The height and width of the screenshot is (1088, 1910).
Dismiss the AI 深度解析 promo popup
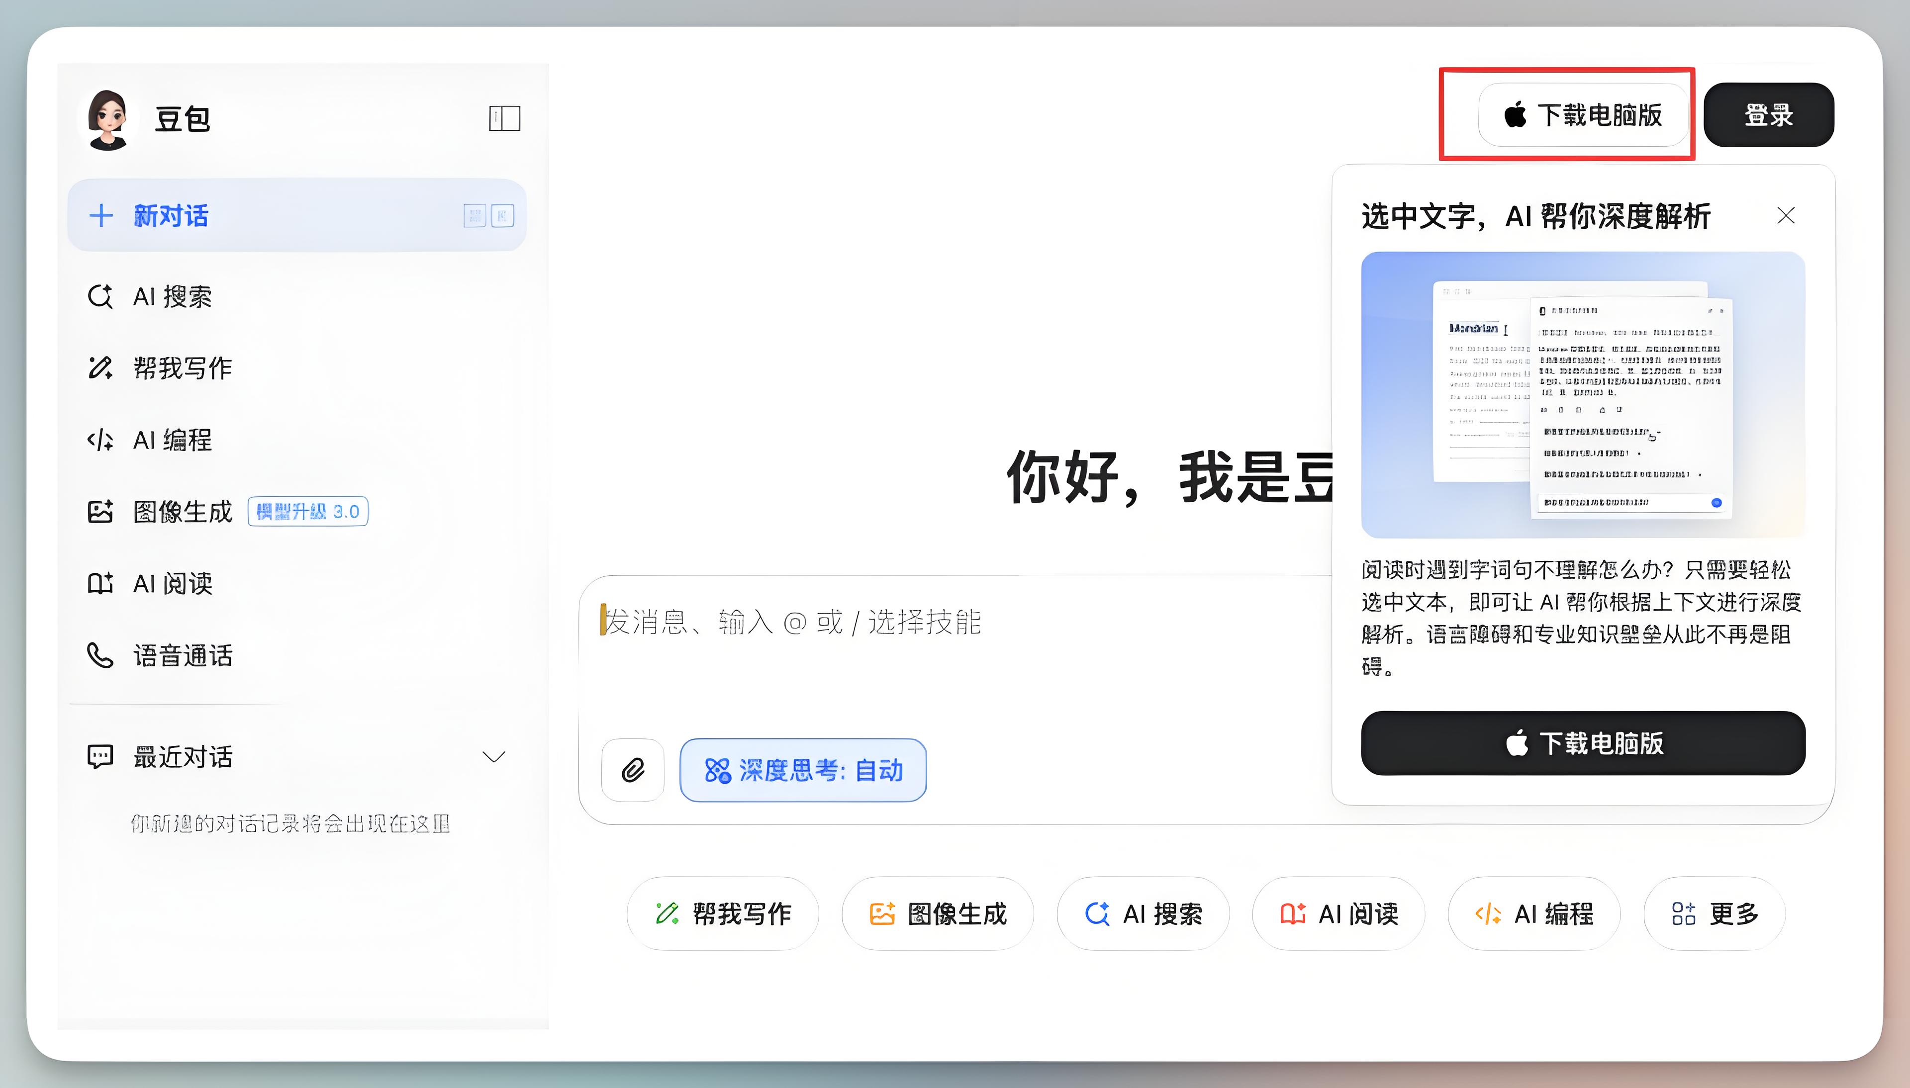(1787, 215)
